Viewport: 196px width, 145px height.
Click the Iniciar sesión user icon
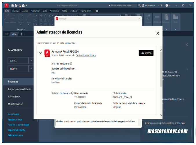143,5
